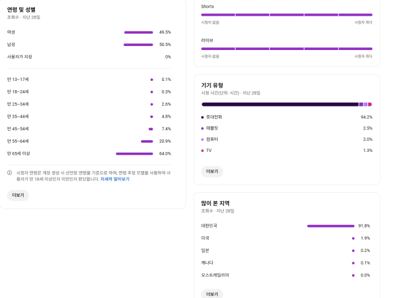
Task: Click the dark 휴대전화 segment of device bar
Action: tap(280, 104)
